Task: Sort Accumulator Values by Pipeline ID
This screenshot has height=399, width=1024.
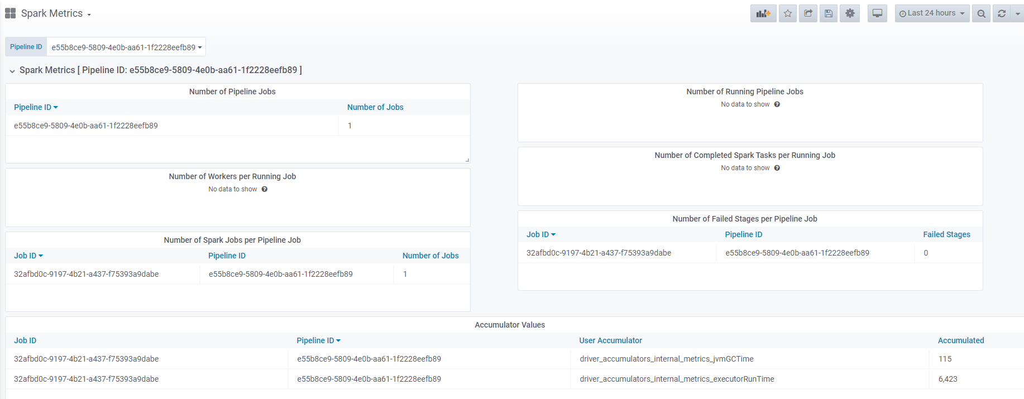Action: coord(318,340)
